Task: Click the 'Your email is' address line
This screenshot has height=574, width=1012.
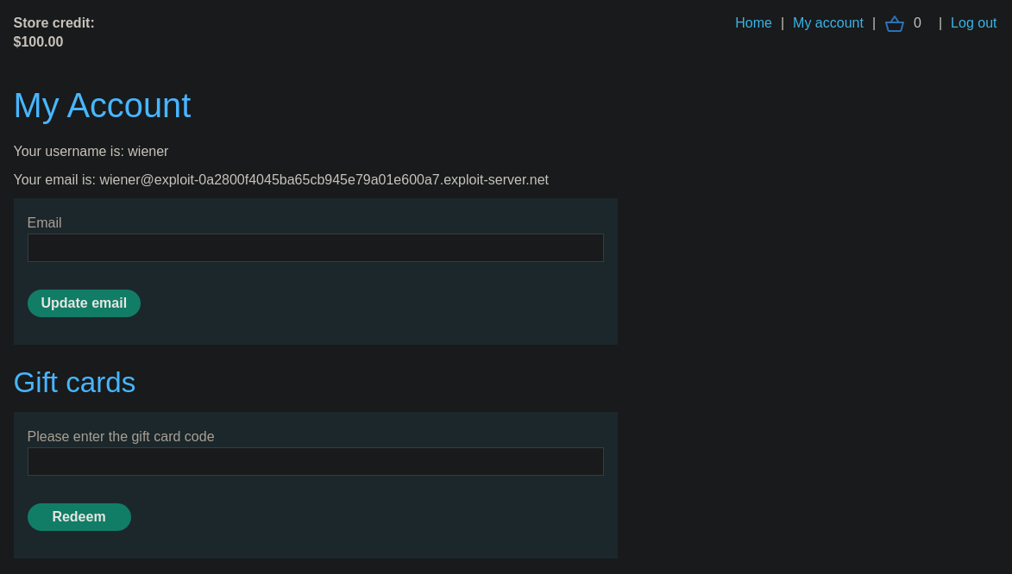Action: (280, 180)
